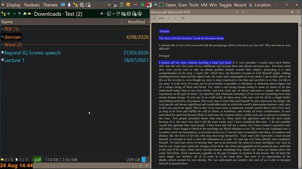Click the home icon in the address bar
This screenshot has width=302, height=169.
click(x=25, y=14)
